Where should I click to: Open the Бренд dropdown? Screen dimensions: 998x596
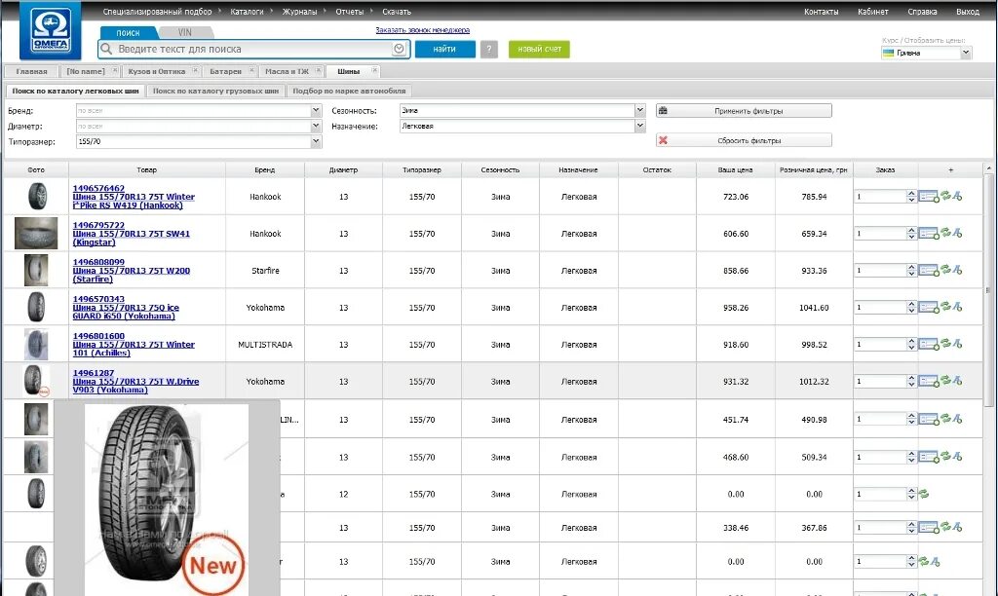click(316, 111)
